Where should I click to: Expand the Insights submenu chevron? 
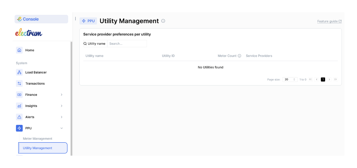tap(61, 106)
